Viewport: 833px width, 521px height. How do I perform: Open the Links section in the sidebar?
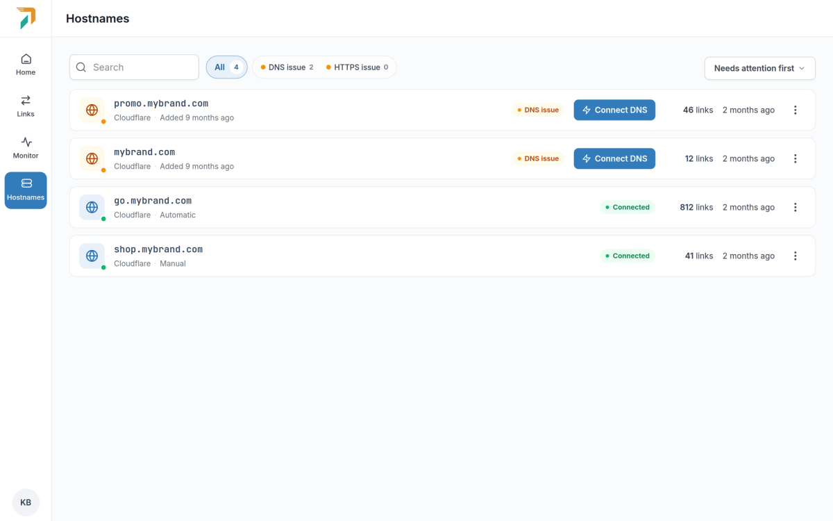coord(26,106)
